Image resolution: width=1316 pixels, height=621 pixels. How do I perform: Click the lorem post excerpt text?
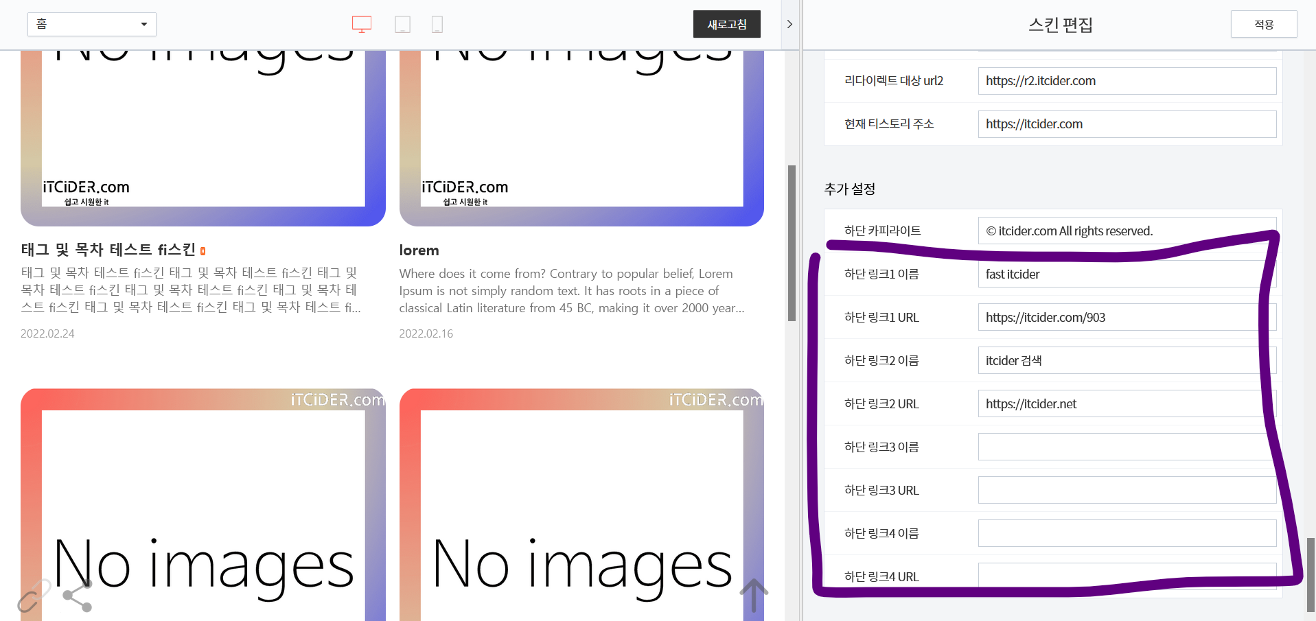pyautogui.click(x=572, y=291)
